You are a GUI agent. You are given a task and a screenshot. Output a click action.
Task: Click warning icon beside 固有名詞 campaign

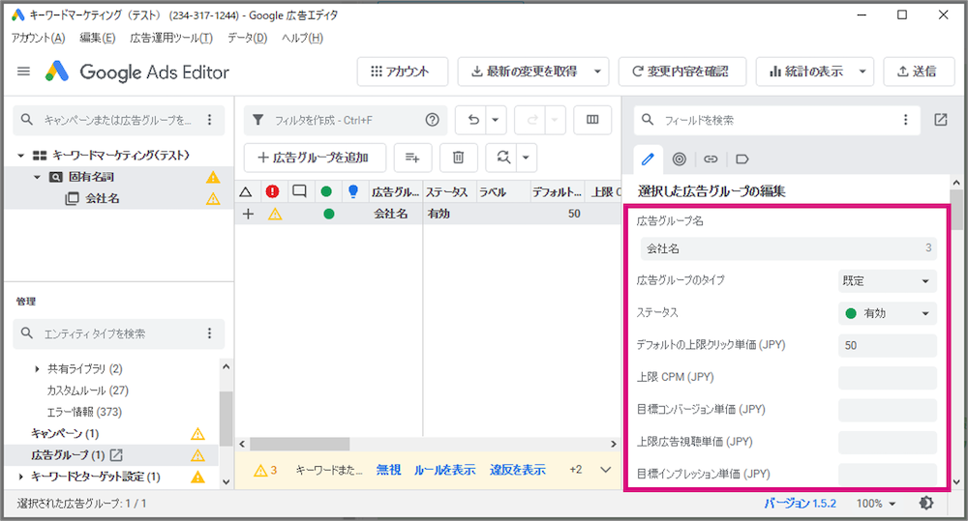pyautogui.click(x=213, y=178)
